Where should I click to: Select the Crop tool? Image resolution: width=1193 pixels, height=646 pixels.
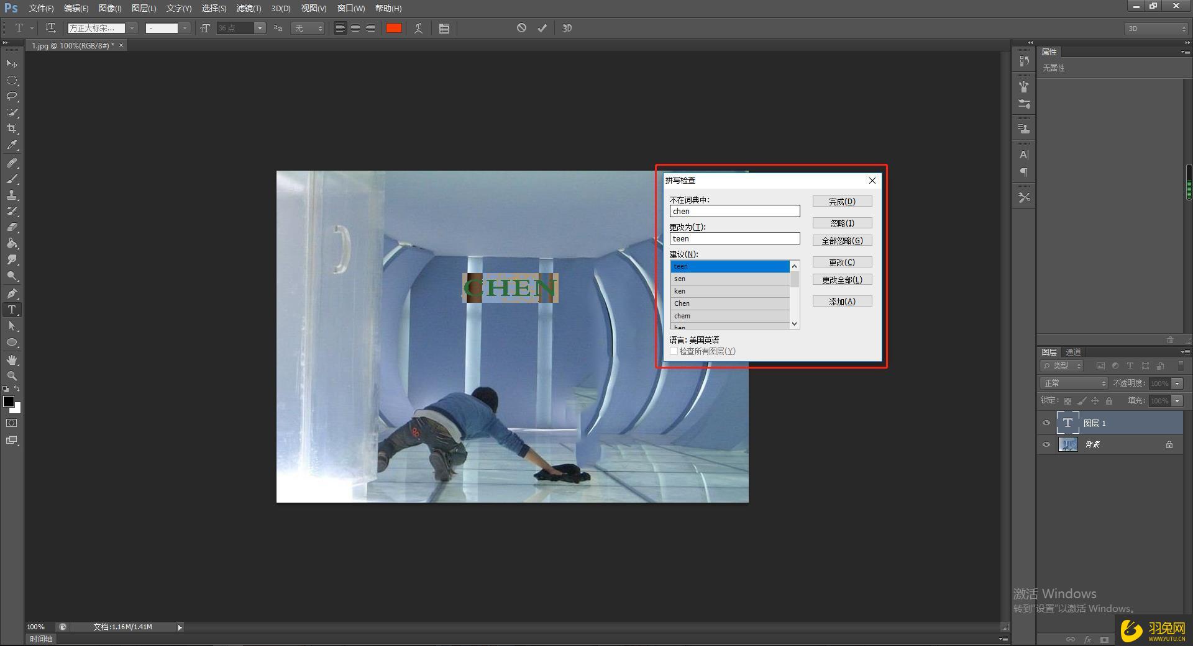tap(12, 128)
